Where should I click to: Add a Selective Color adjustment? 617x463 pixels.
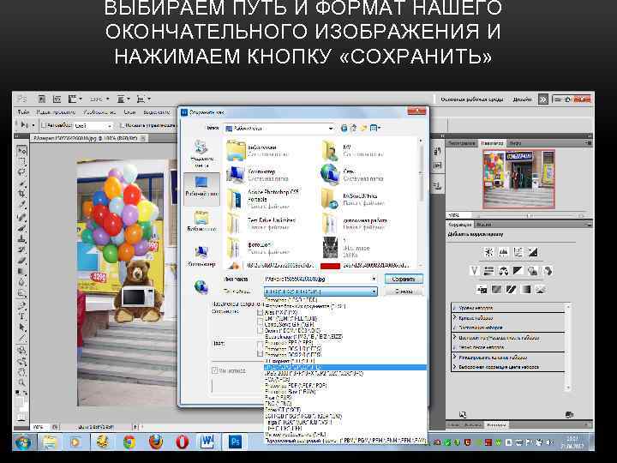pyautogui.click(x=540, y=290)
